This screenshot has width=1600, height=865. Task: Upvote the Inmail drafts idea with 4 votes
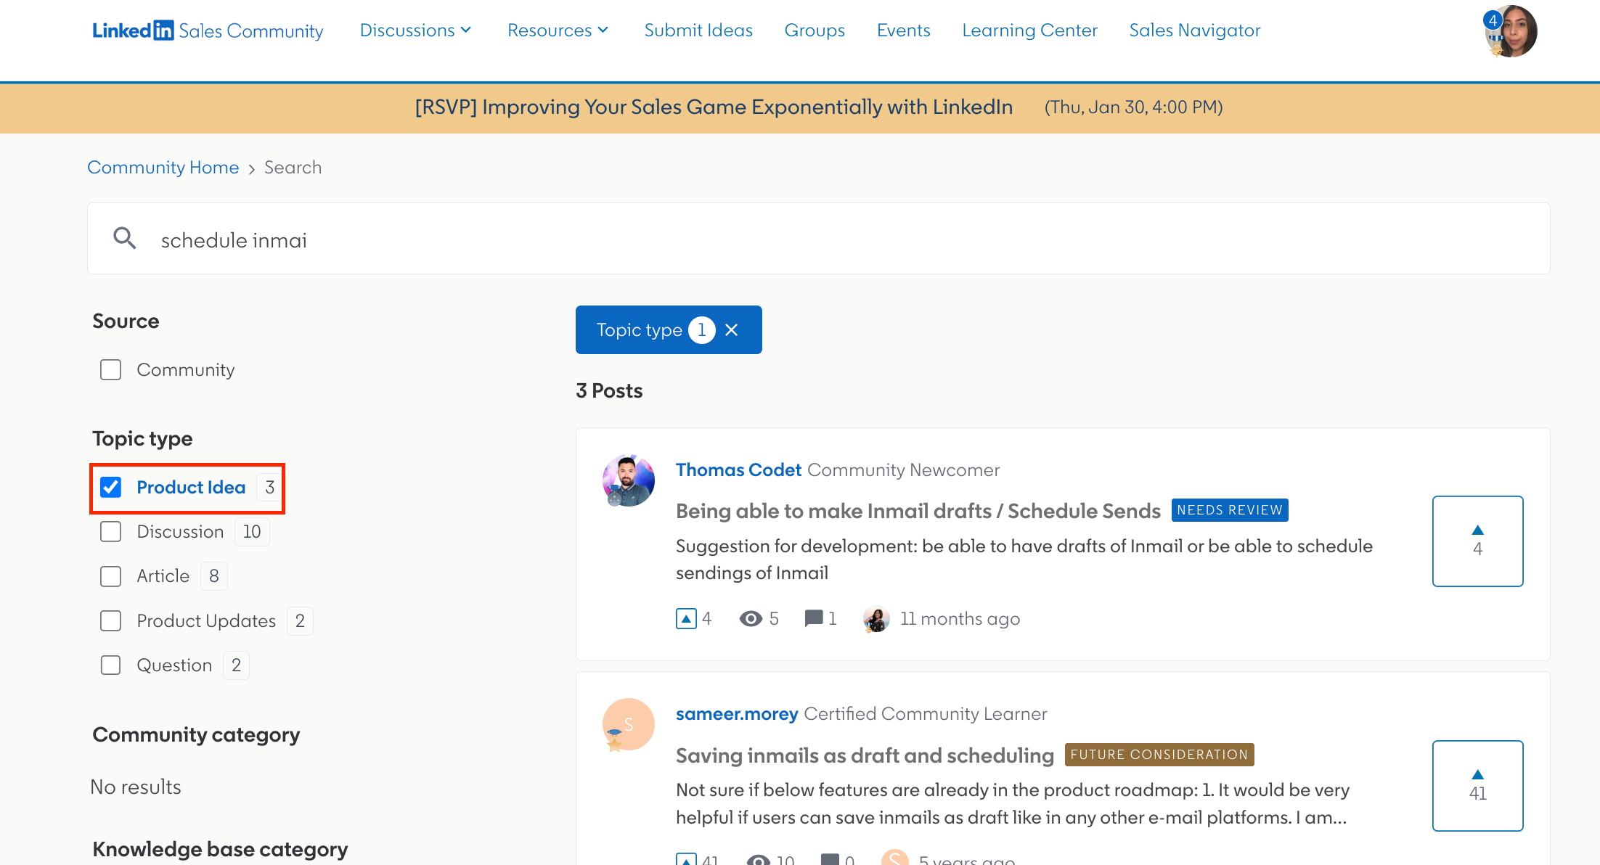point(1477,541)
